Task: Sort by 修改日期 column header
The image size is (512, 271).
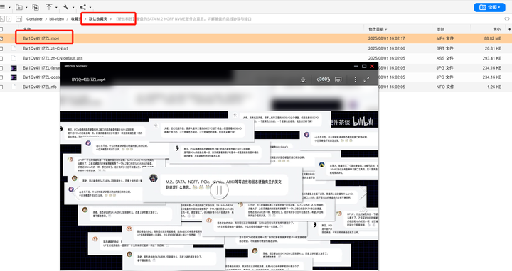Action: 378,29
